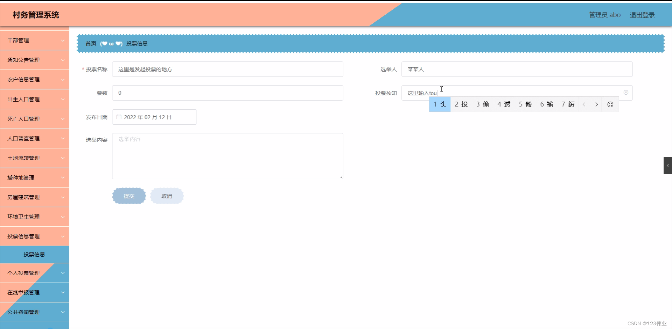Screen dimensions: 672x329
Task: Clear the 投票须知 input using the circle icon
Action: point(626,93)
